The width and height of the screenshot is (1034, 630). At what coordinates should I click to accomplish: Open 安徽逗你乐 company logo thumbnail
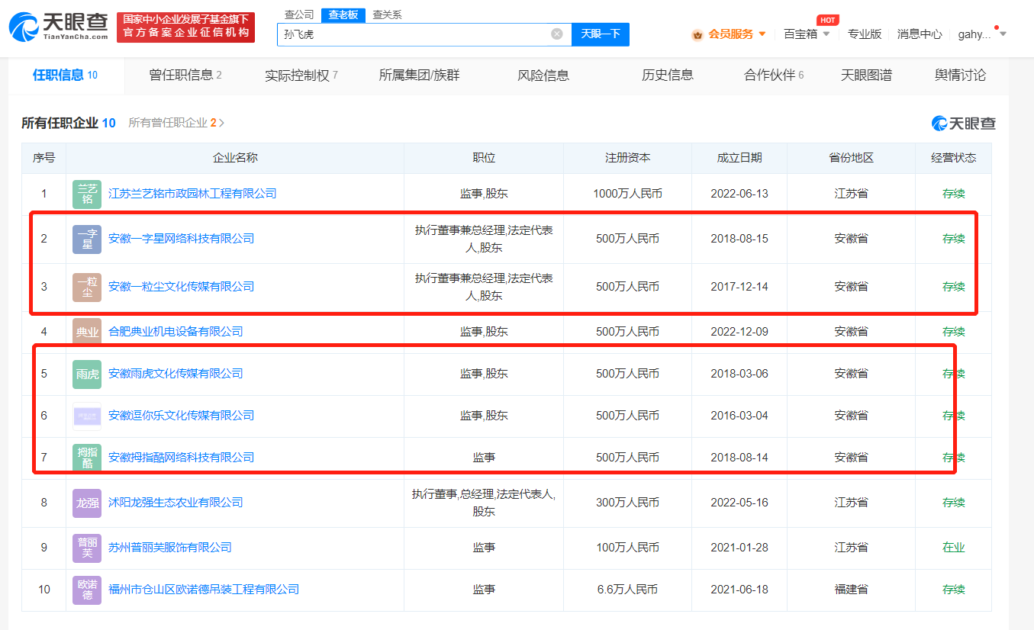pyautogui.click(x=87, y=416)
